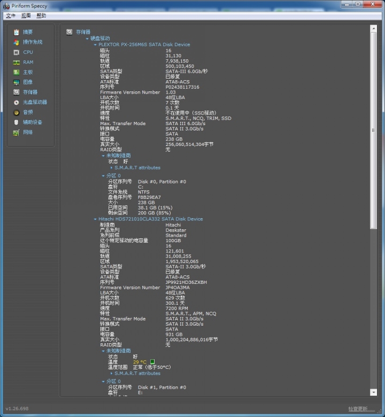Maximize the Speccy window
Viewport: 385px width, 417px height.
[x=358, y=4]
